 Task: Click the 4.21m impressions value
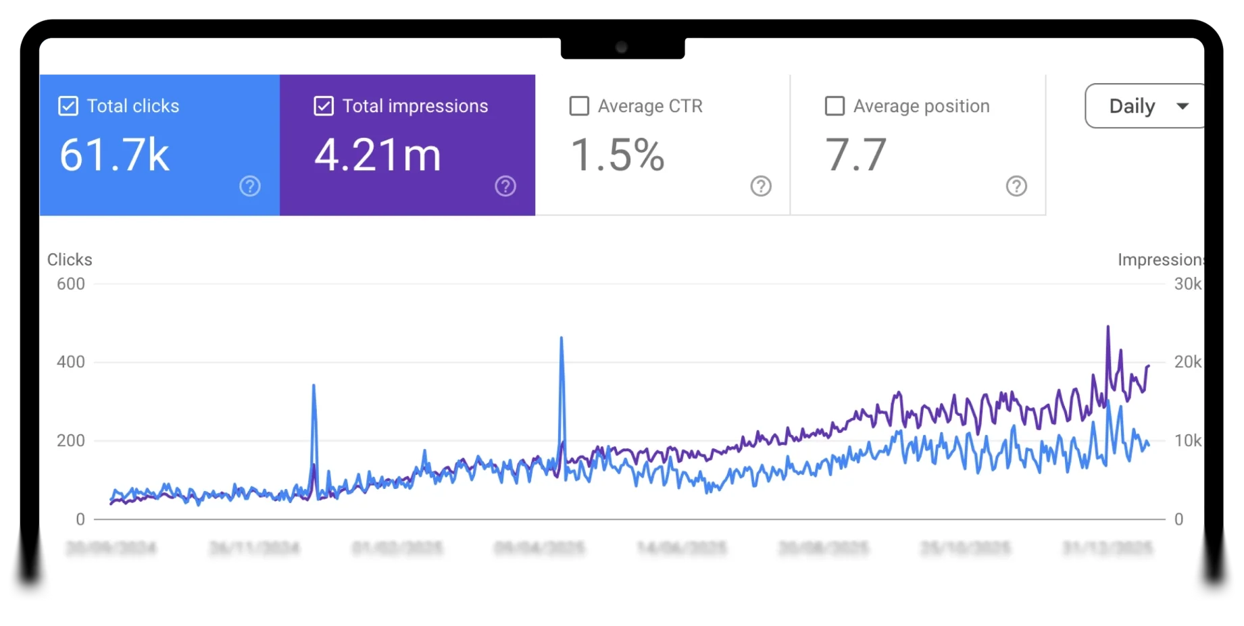(x=377, y=155)
